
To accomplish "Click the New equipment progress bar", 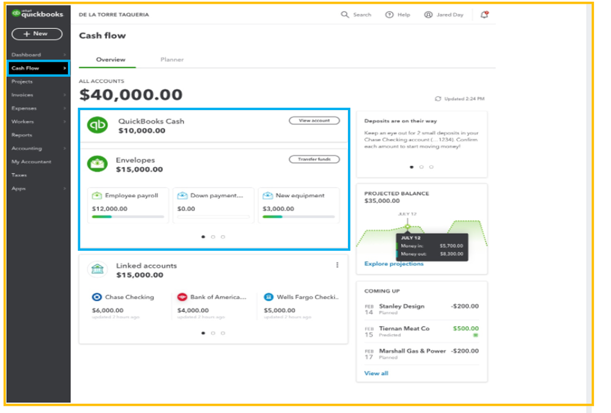I will (x=298, y=217).
